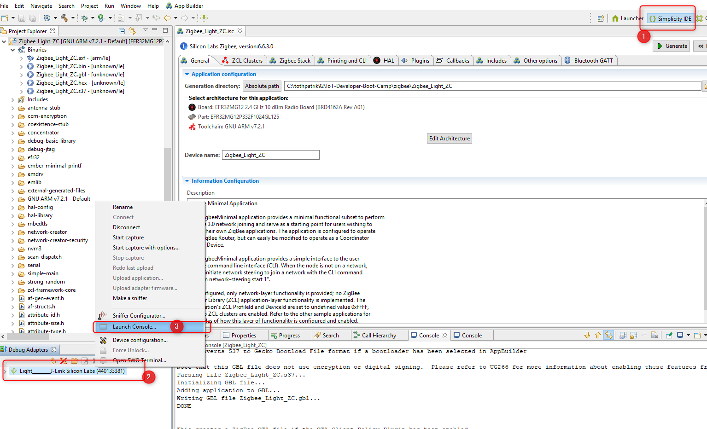Click the red X disconnect icon in Debug Adapters
Screen dimensions: 707x429
click(x=64, y=361)
